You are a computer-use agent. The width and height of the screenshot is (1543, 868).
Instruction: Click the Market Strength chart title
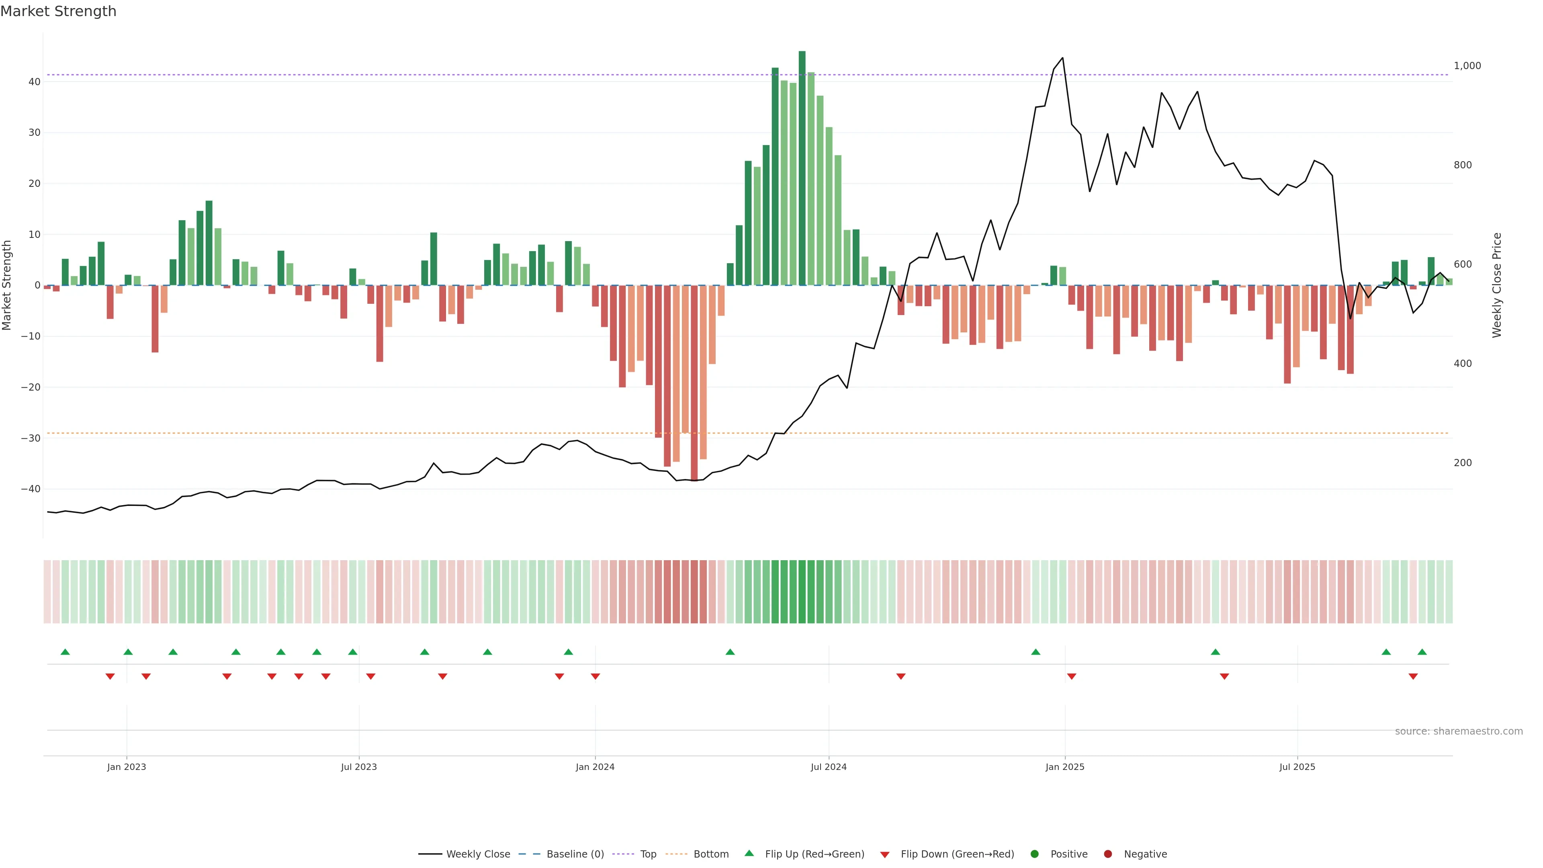(x=58, y=11)
